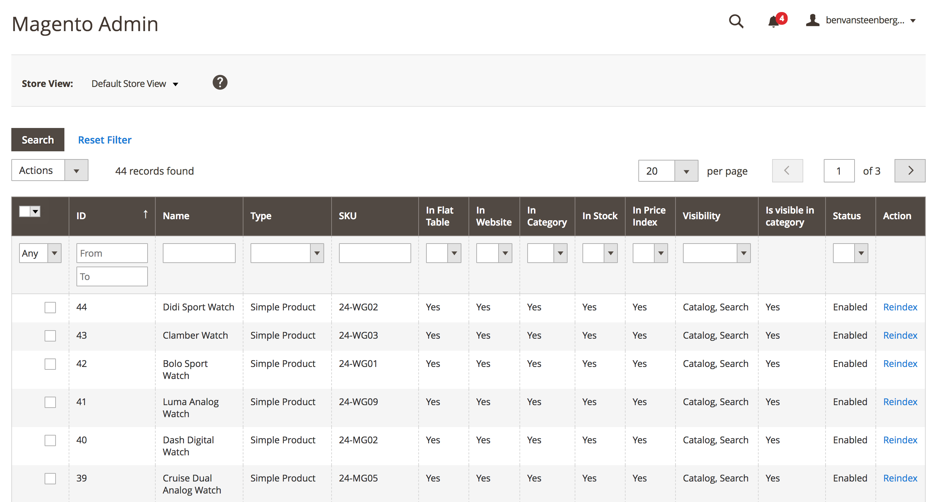Open the per page count dropdown
The height and width of the screenshot is (502, 937).
coord(686,171)
